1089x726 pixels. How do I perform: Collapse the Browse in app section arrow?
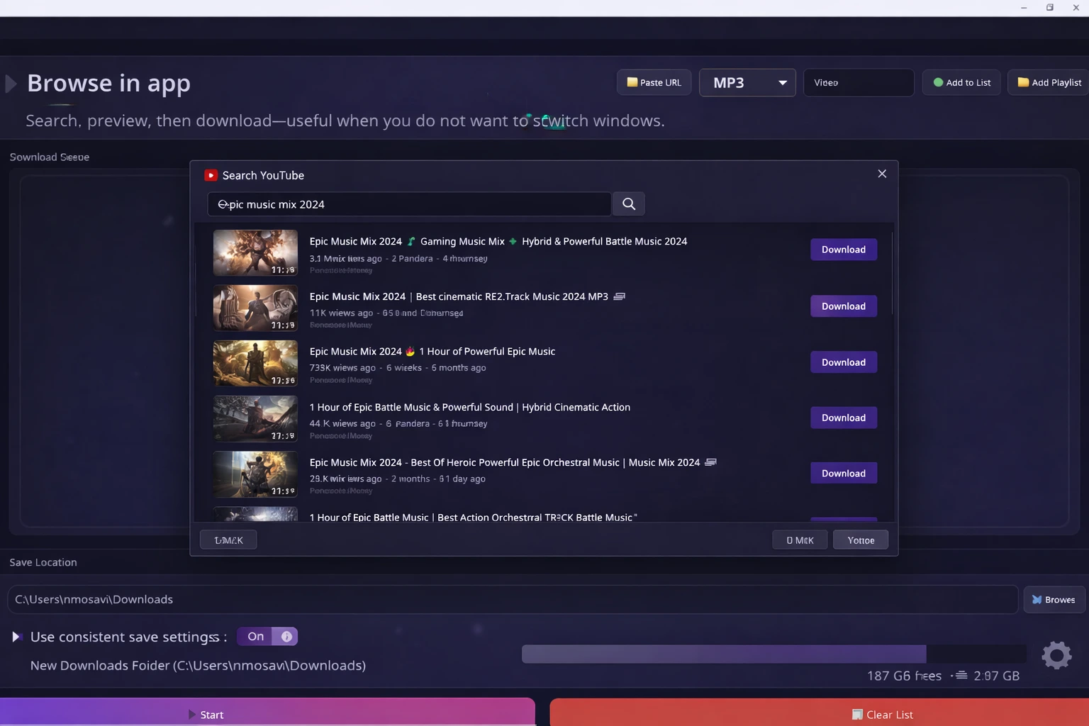coord(11,84)
